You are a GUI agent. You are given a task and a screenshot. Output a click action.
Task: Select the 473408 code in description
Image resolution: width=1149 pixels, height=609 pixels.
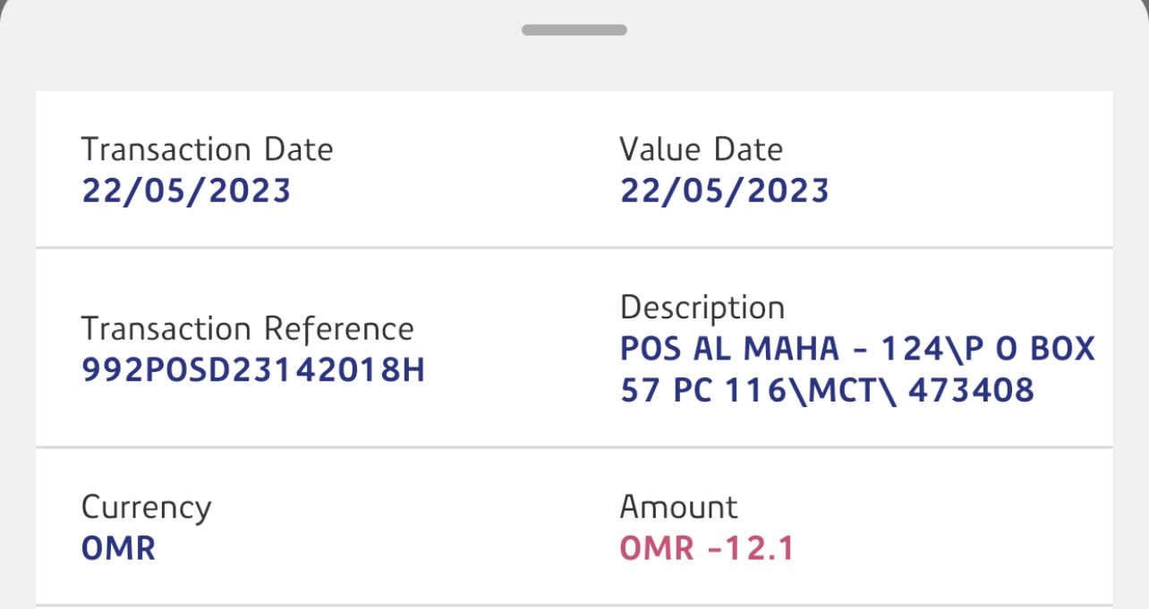pos(971,390)
